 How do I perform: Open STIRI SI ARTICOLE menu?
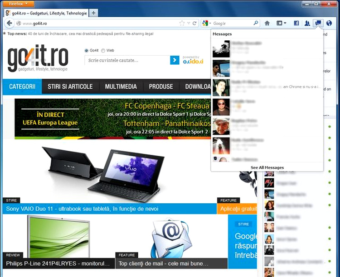pos(70,86)
